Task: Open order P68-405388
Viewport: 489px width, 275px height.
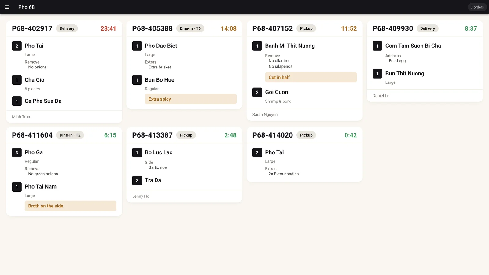Action: pyautogui.click(x=152, y=28)
